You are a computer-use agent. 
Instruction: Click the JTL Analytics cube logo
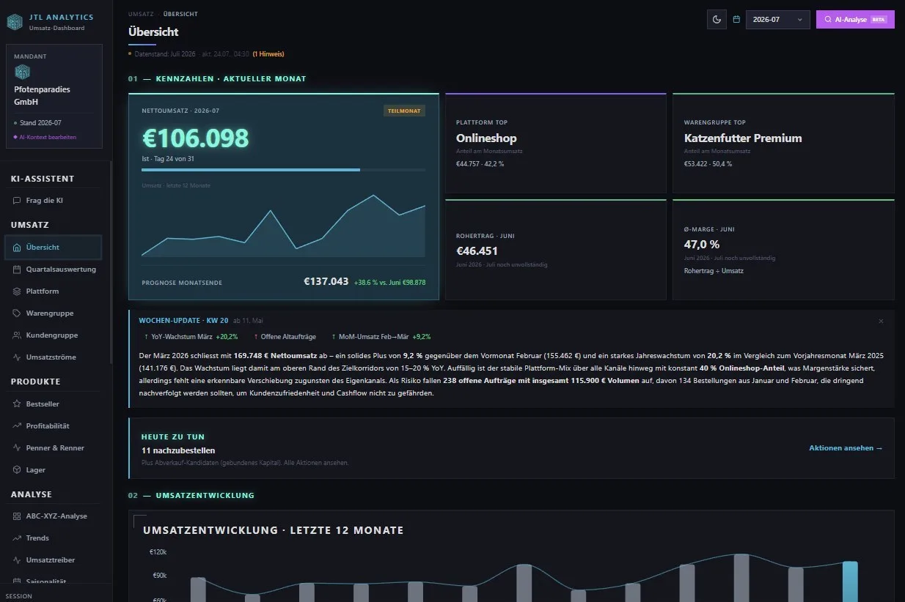pos(15,21)
